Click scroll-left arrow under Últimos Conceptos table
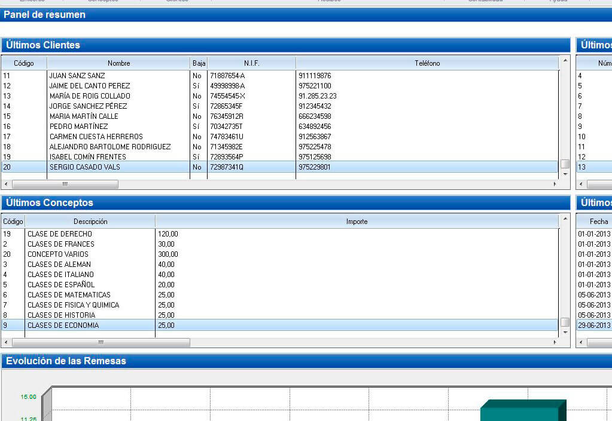This screenshot has width=612, height=421. [x=6, y=343]
